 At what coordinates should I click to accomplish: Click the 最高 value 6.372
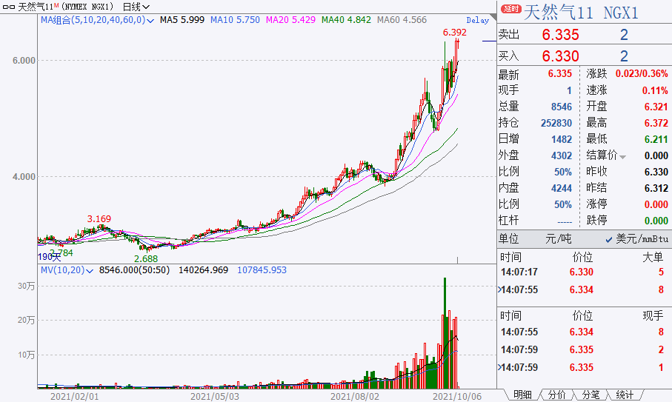(656, 124)
